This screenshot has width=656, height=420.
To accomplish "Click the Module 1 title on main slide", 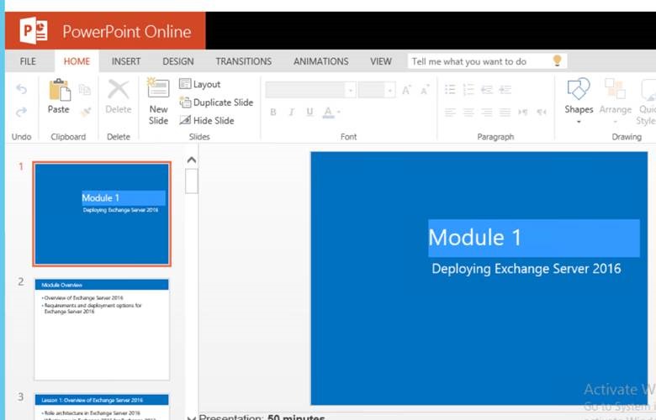I will tap(533, 238).
